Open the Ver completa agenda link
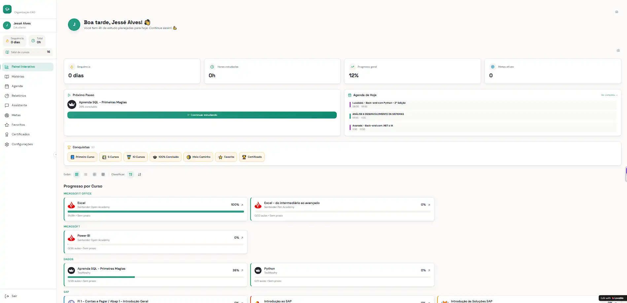This screenshot has width=627, height=303. coord(609,95)
